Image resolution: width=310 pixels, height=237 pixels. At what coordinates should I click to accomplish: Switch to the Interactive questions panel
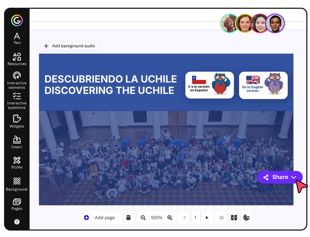(x=17, y=101)
